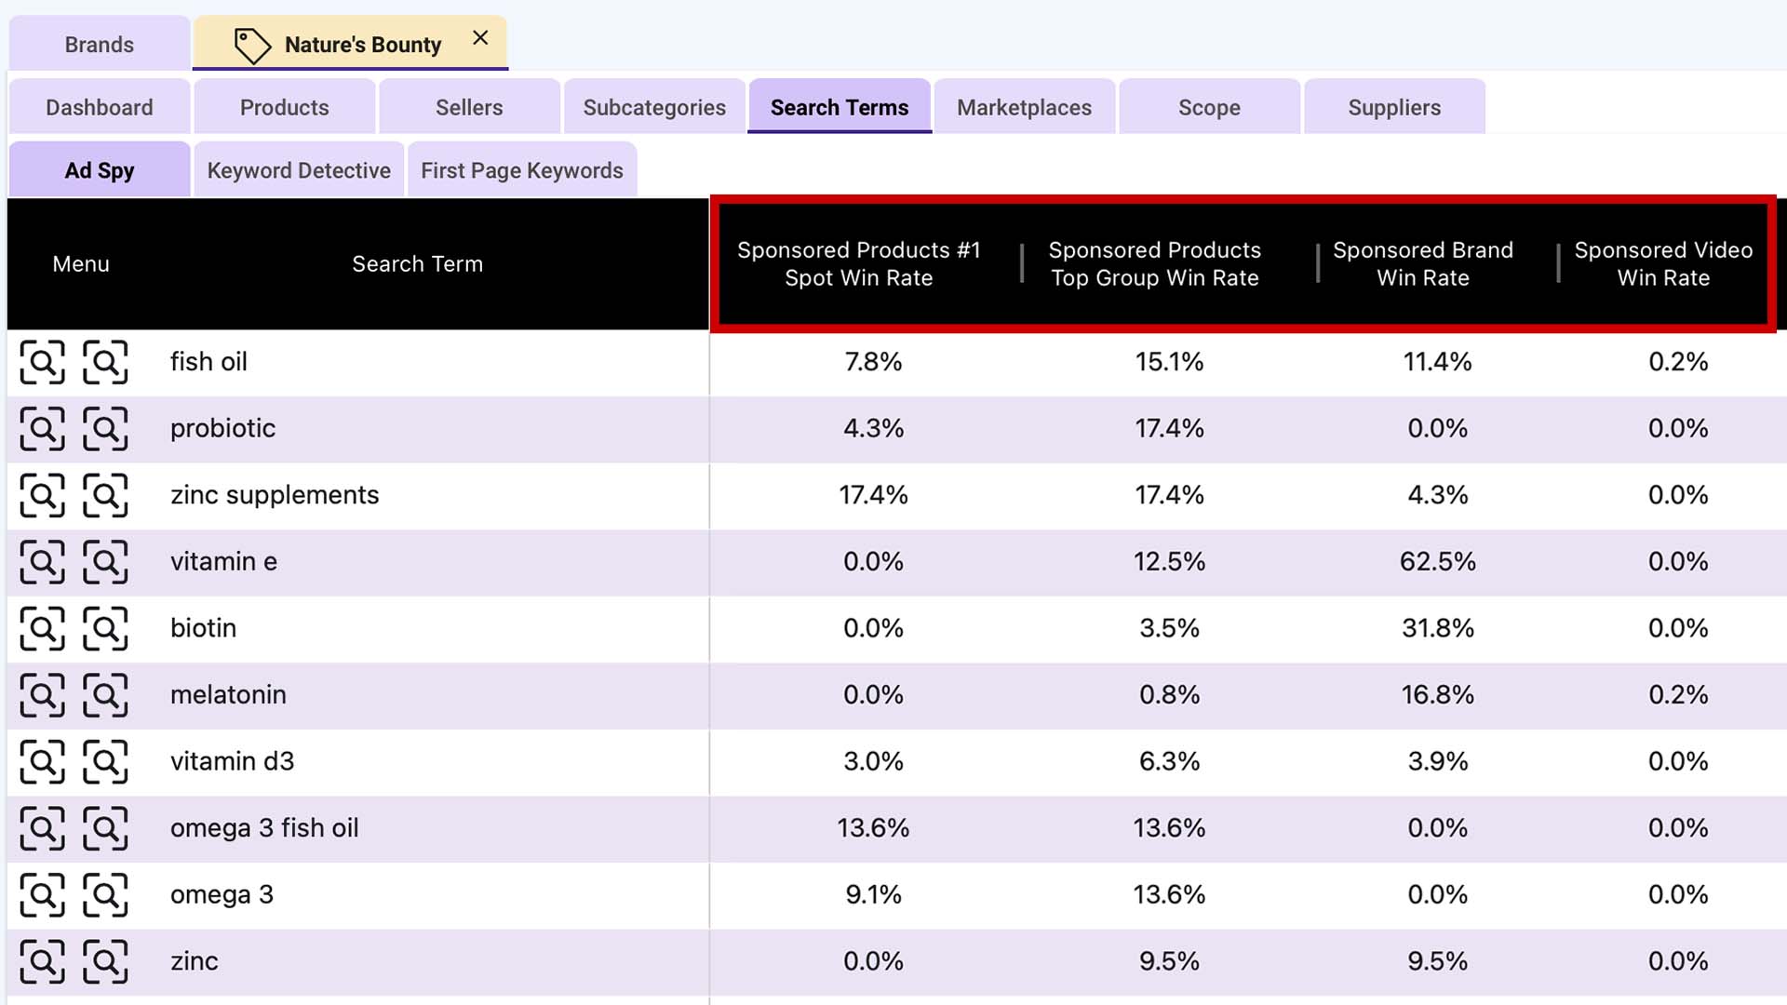This screenshot has height=1005, width=1787.
Task: Open the Subcategories tab
Action: (x=654, y=107)
